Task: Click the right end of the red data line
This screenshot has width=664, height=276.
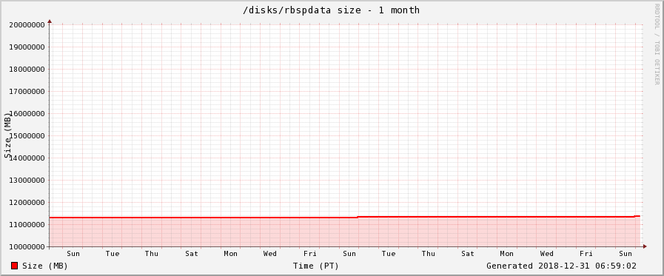Action: tap(639, 216)
